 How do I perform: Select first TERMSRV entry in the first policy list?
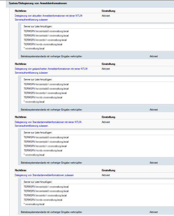(x=46, y=31)
